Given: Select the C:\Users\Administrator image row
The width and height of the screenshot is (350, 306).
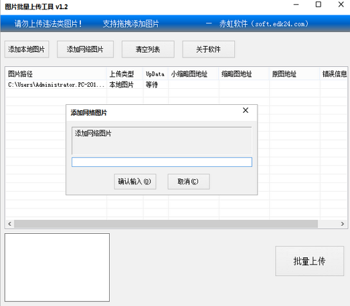Looking at the screenshot, I should [177, 85].
